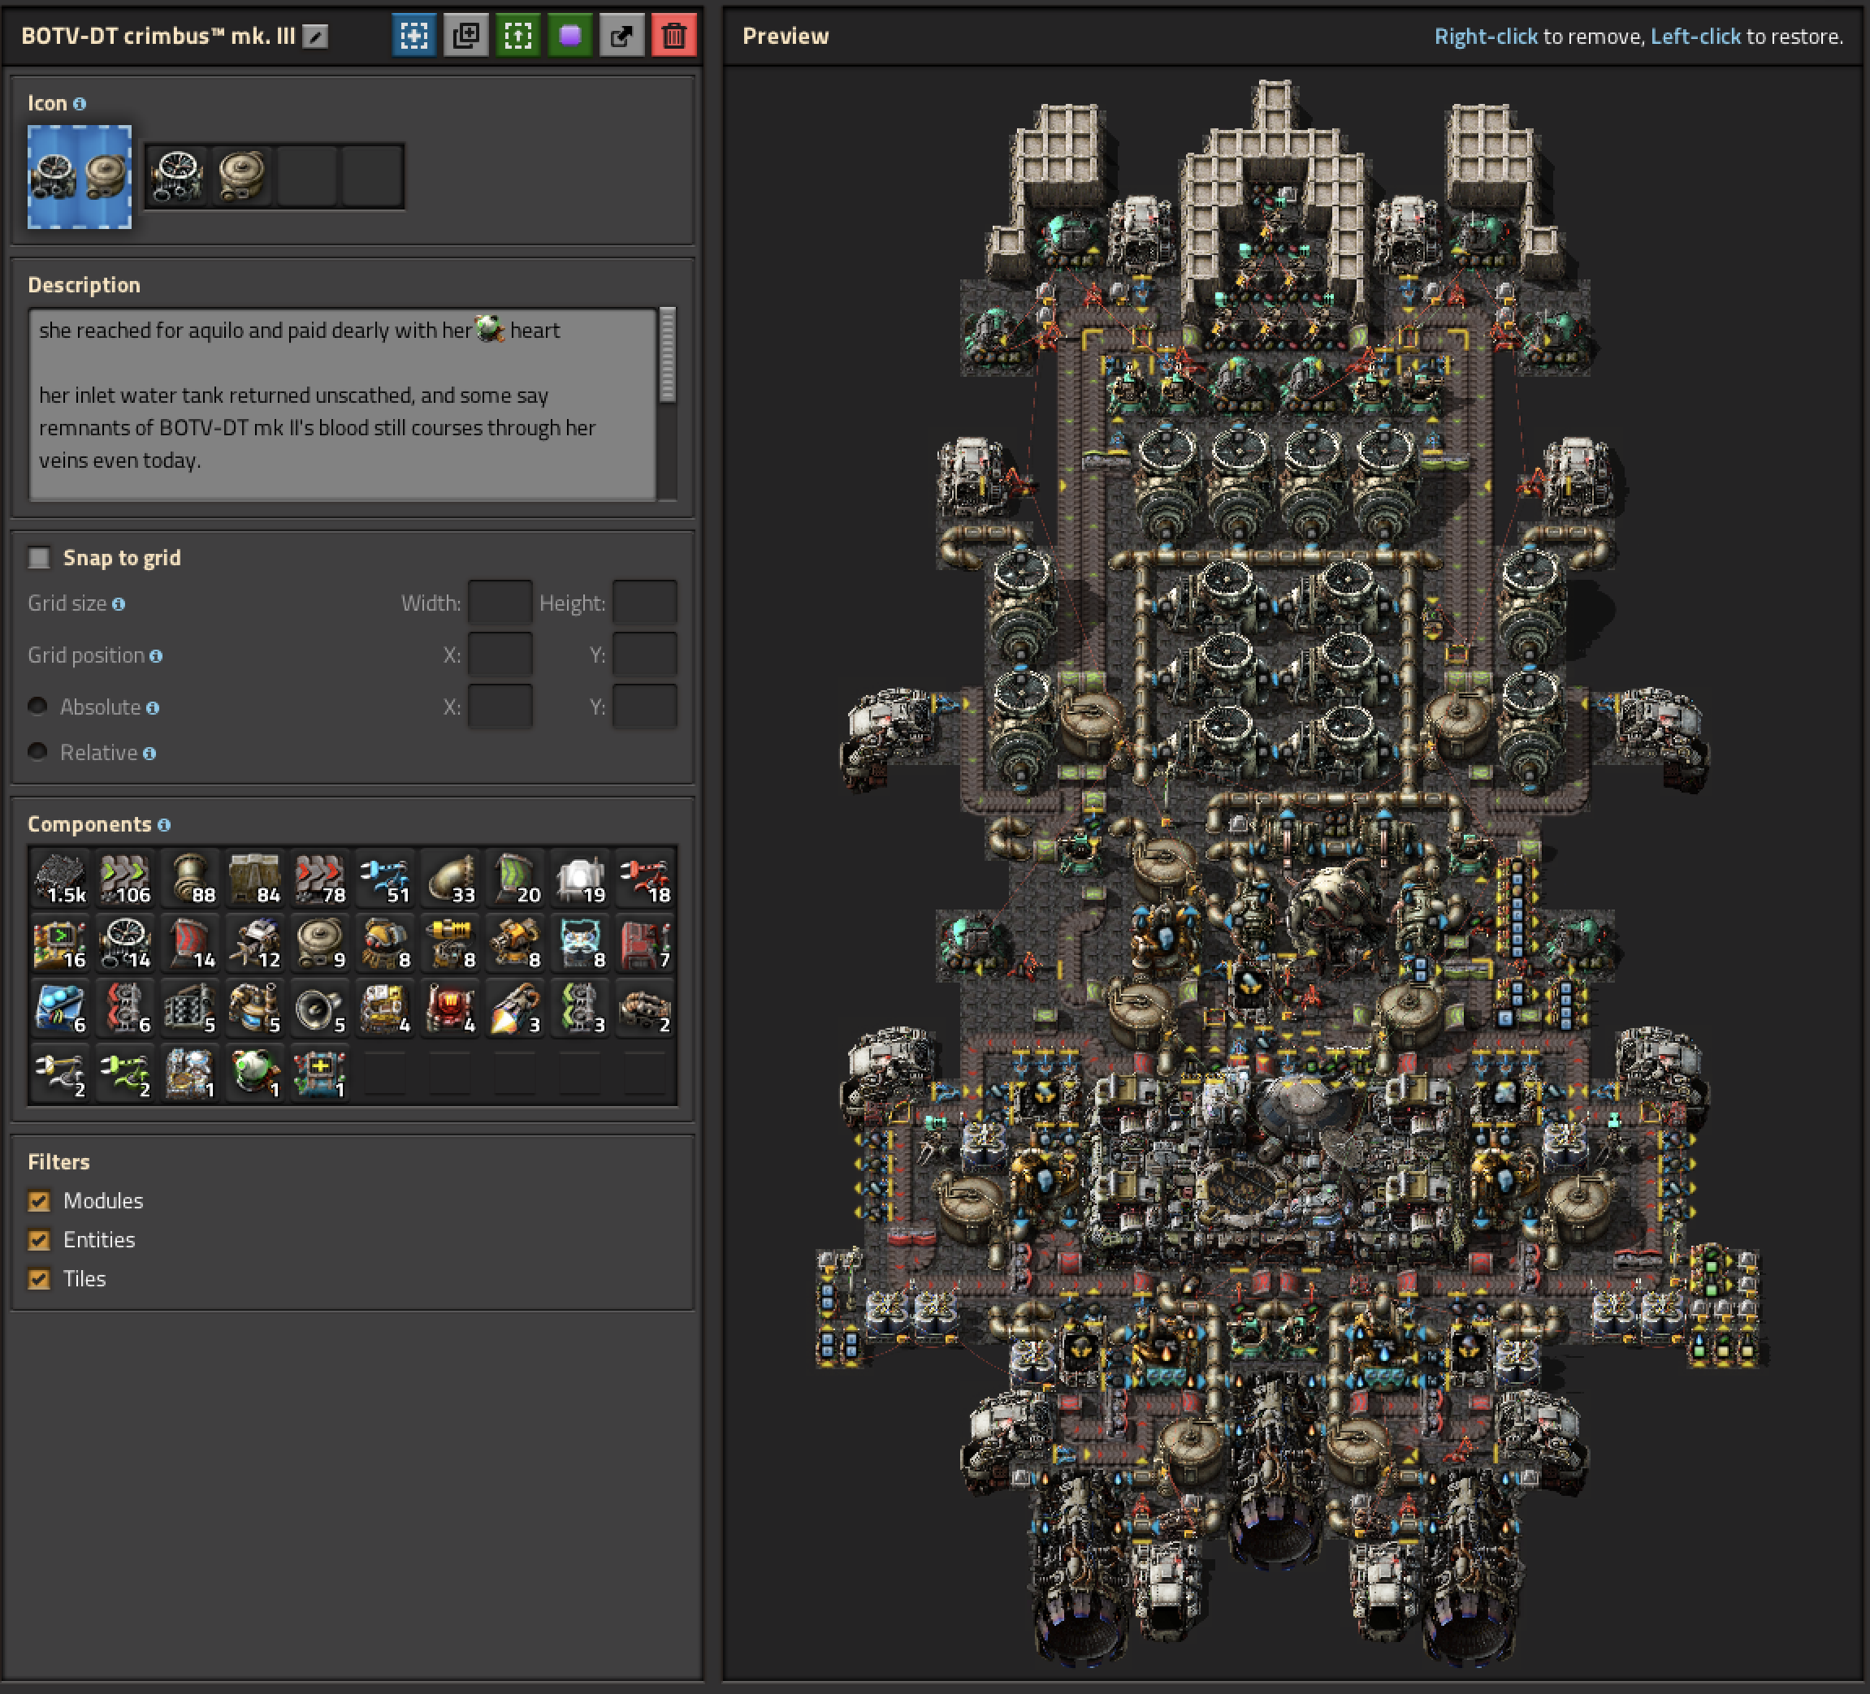This screenshot has width=1870, height=1694.
Task: Click the green dashed-frame up-arrow button
Action: tap(517, 37)
